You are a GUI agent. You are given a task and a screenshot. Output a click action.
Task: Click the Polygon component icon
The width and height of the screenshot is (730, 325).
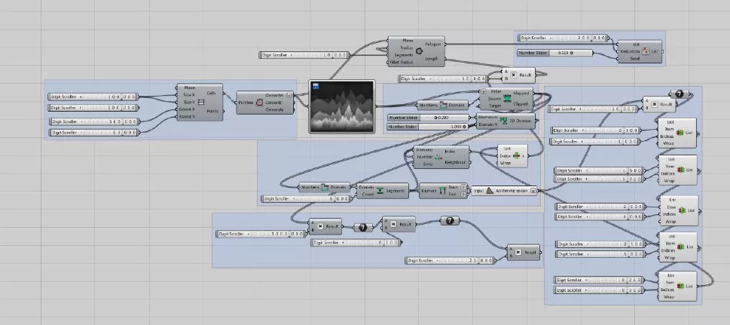[419, 52]
